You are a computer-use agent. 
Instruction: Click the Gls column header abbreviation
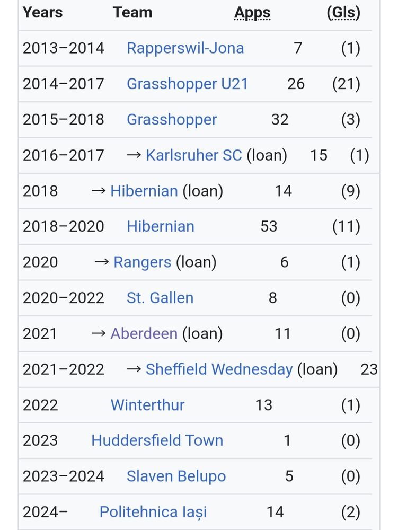[343, 13]
